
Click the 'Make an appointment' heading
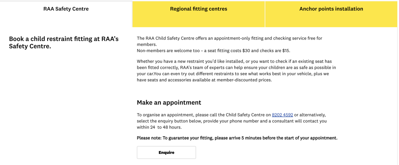[x=169, y=102]
